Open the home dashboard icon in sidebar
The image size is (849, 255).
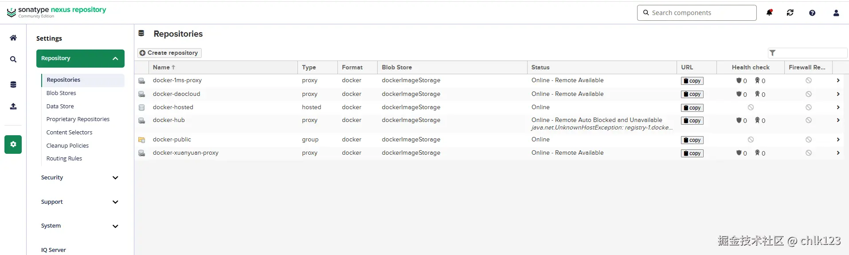pyautogui.click(x=13, y=38)
